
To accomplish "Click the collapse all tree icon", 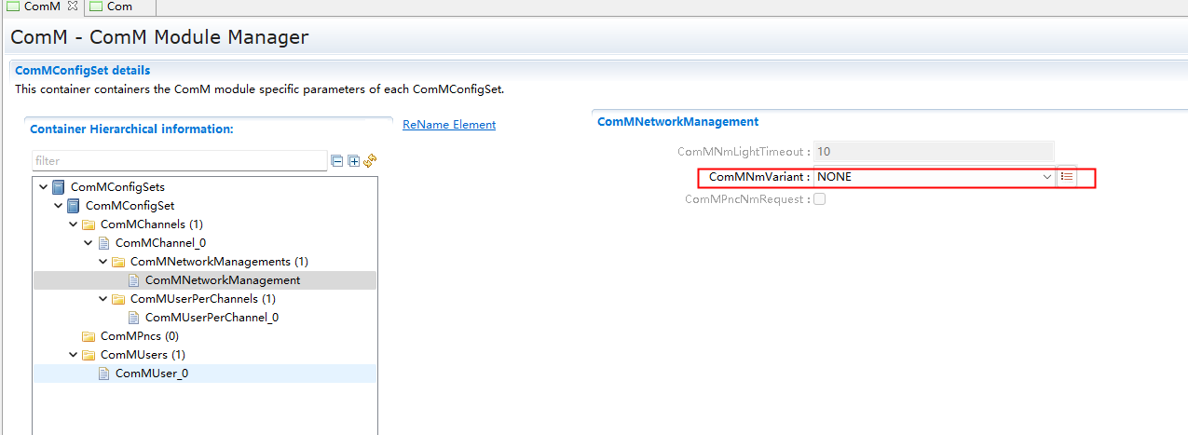I will coord(337,161).
